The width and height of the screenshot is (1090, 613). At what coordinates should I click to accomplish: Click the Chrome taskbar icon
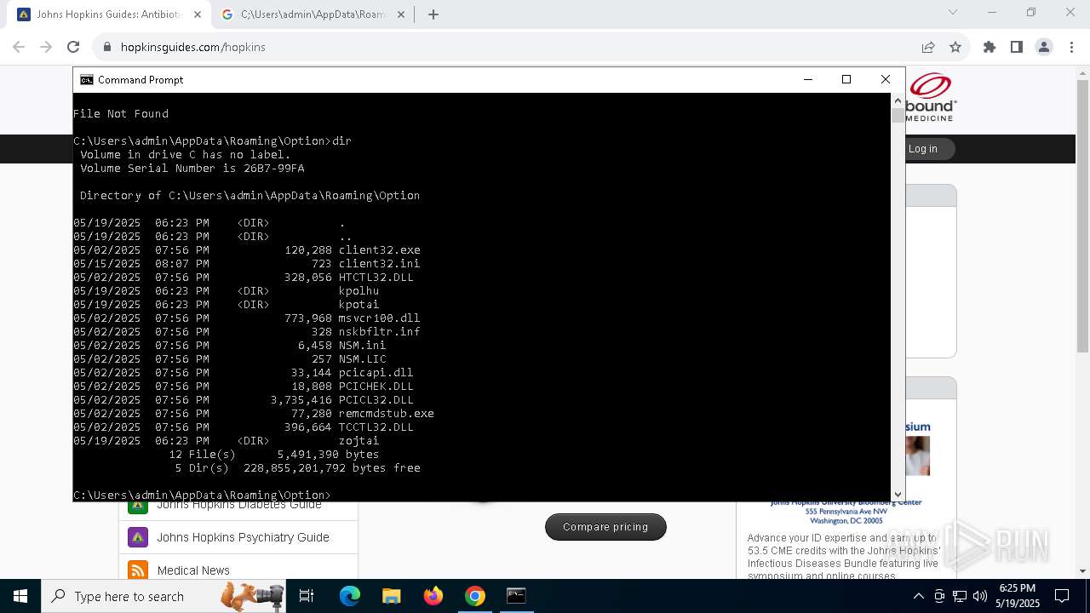pyautogui.click(x=475, y=596)
